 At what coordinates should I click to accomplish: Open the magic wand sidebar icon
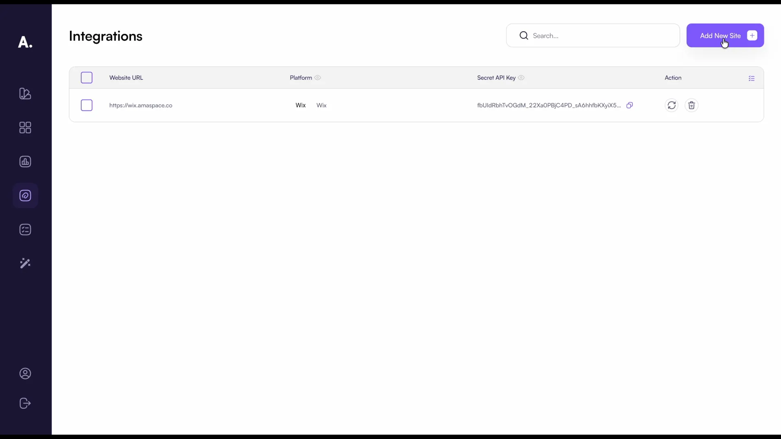pyautogui.click(x=25, y=263)
